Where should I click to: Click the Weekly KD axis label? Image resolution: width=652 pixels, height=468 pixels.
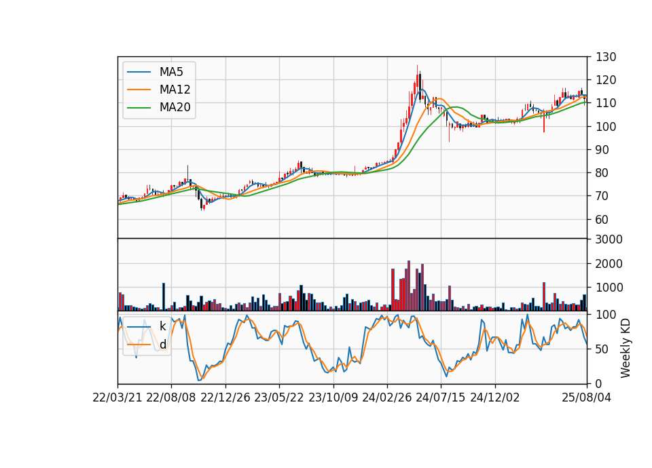tap(626, 348)
